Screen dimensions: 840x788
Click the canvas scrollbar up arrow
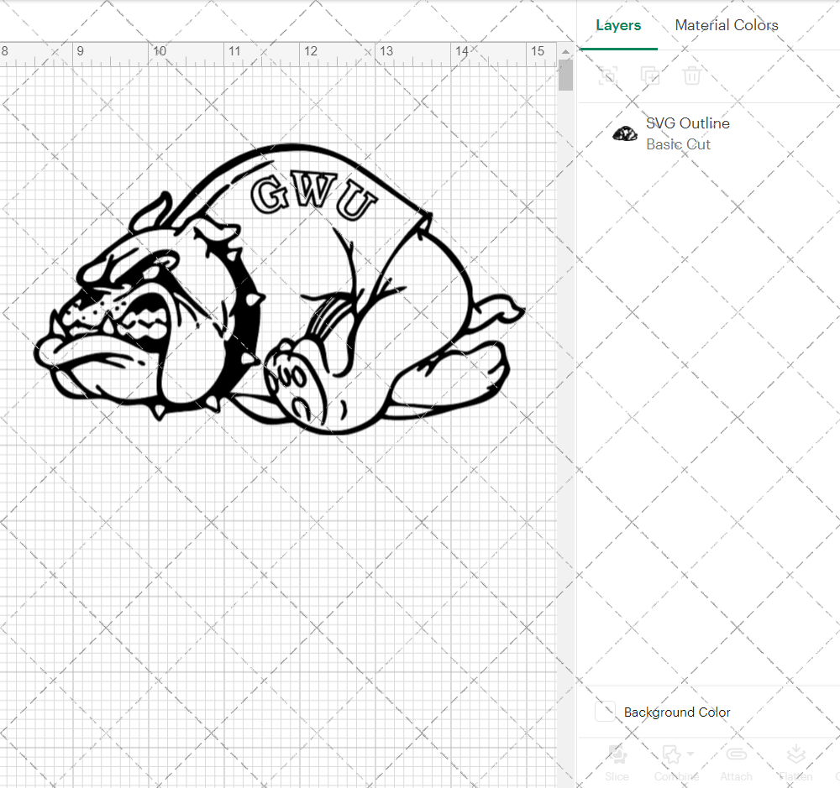[565, 52]
